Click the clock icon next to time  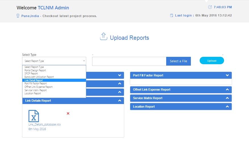click(x=210, y=7)
